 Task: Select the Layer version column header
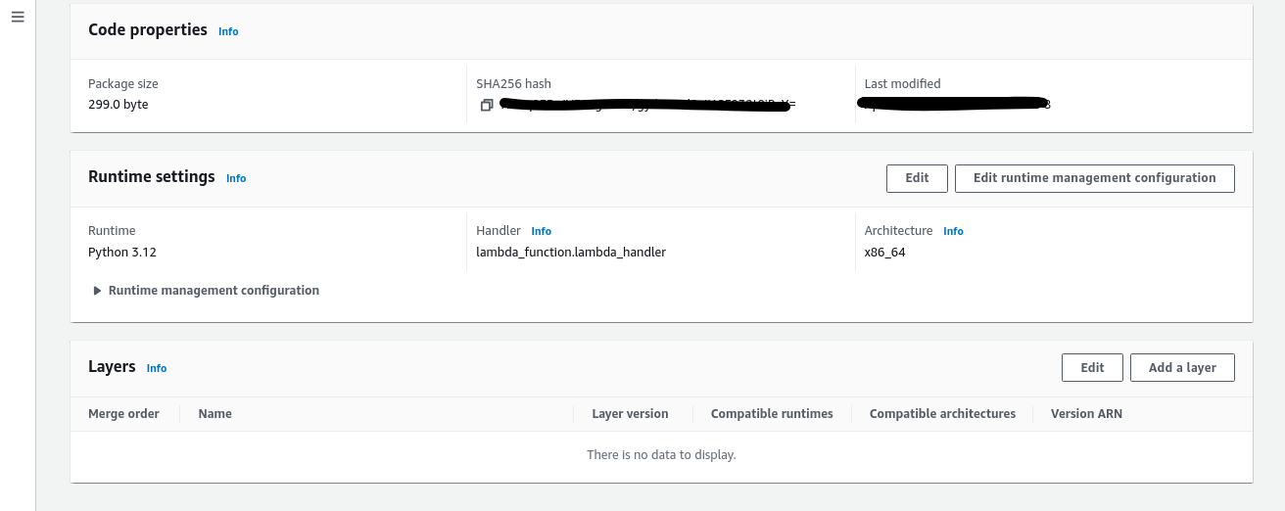(630, 414)
